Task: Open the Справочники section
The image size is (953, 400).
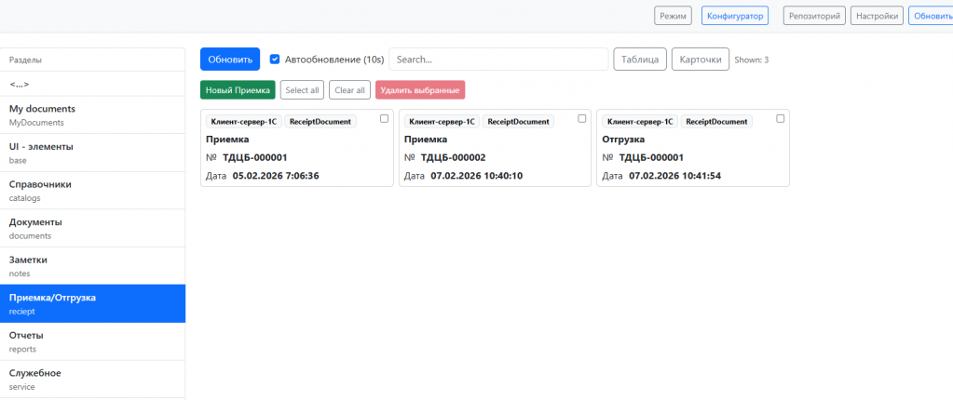Action: tap(92, 191)
